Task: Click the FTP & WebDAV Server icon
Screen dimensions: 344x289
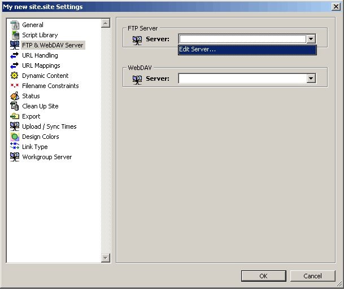Action: (x=15, y=45)
